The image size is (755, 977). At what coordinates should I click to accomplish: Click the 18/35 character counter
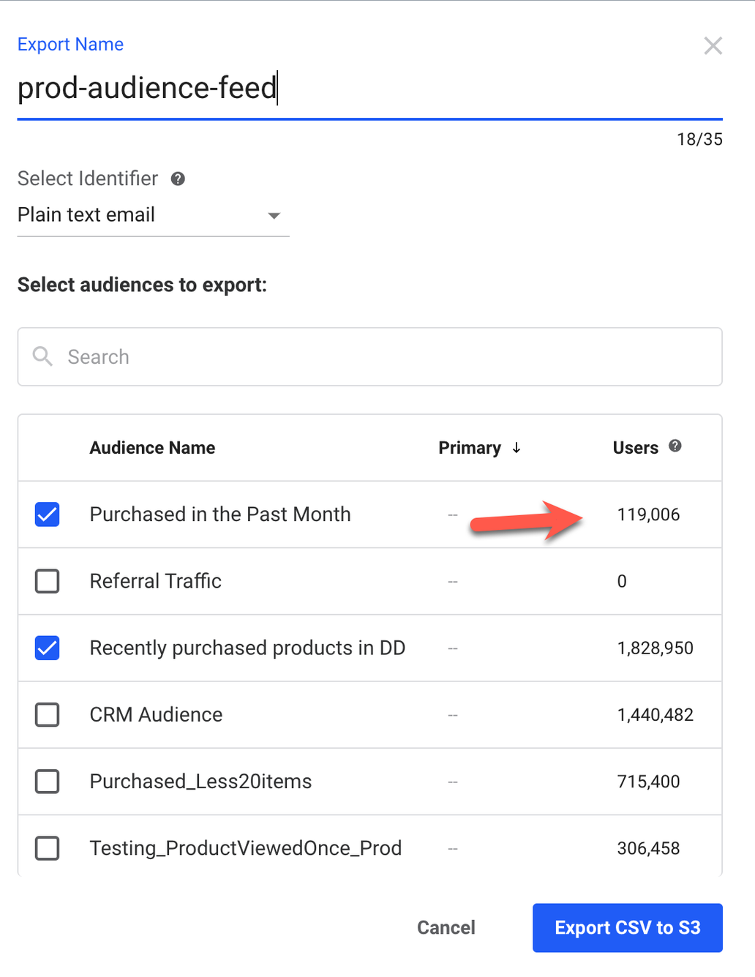click(x=699, y=139)
